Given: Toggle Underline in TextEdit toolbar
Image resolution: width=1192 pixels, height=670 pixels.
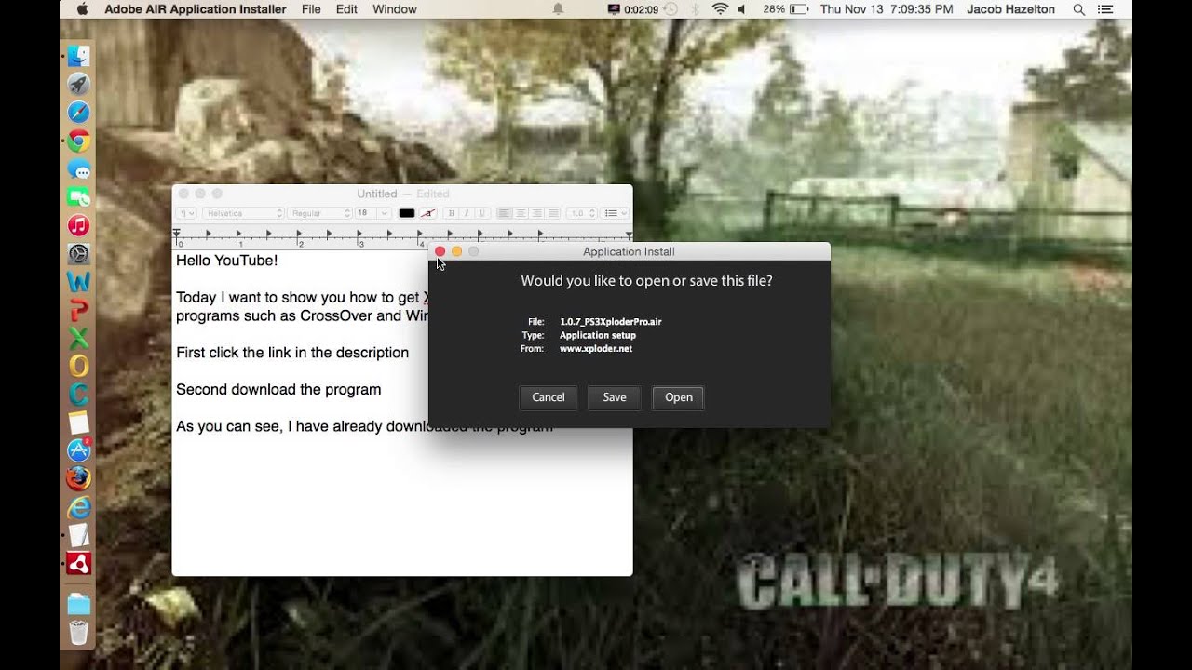Looking at the screenshot, I should tap(481, 213).
